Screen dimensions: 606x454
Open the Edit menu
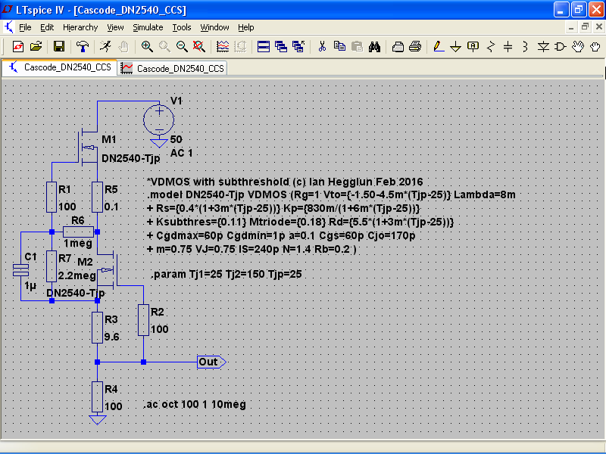click(x=47, y=27)
